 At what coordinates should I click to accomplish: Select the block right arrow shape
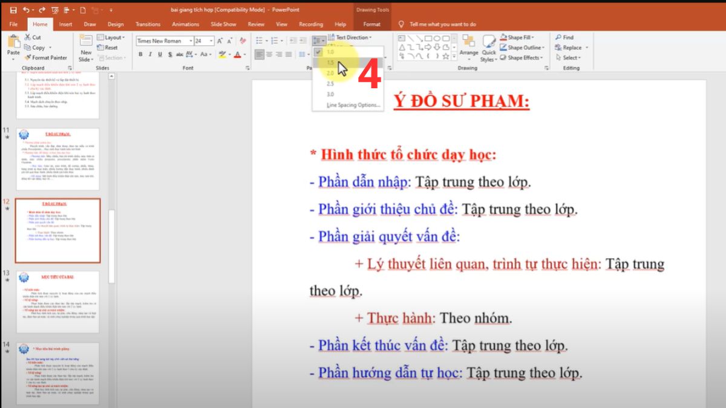pyautogui.click(x=428, y=47)
